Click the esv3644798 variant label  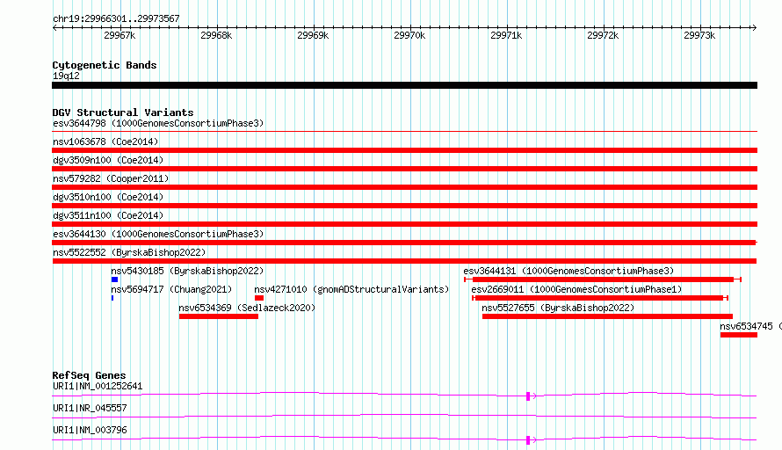click(158, 123)
